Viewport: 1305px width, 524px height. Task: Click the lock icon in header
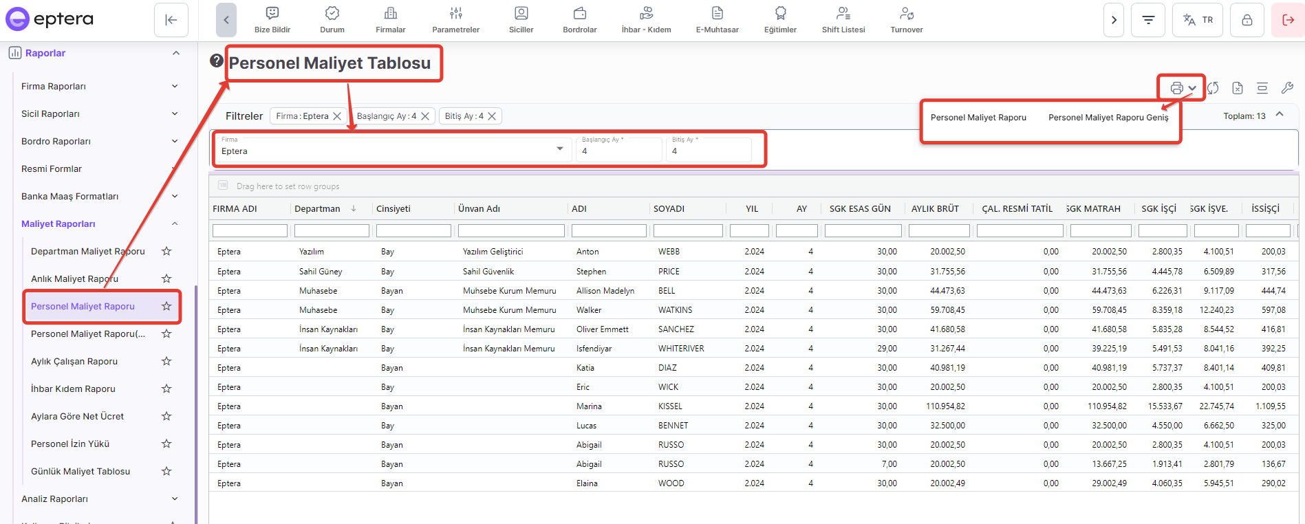[1247, 20]
